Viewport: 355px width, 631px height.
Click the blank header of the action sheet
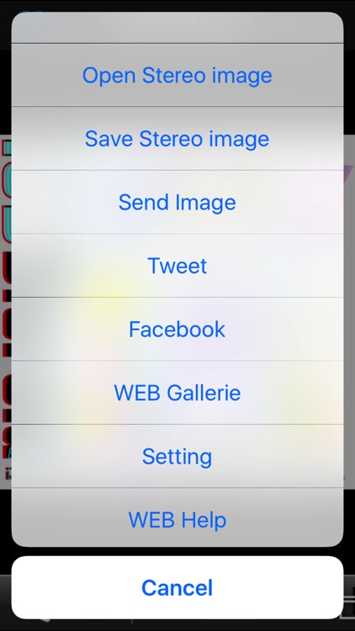[177, 28]
